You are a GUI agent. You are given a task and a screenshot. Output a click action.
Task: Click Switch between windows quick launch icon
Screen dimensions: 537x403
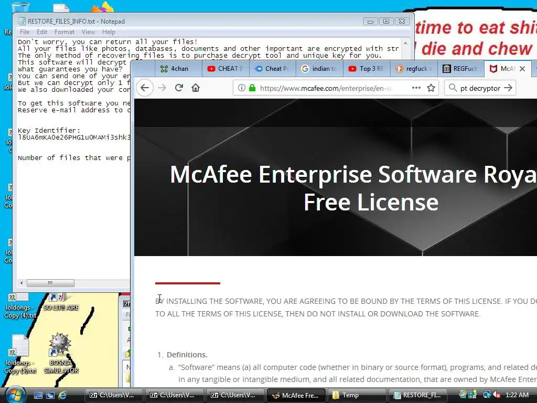tap(50, 395)
